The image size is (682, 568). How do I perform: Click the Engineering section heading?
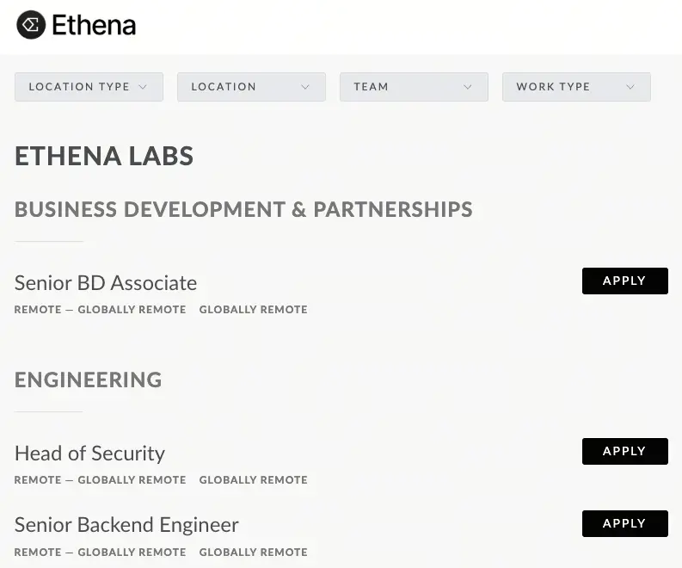pos(89,380)
